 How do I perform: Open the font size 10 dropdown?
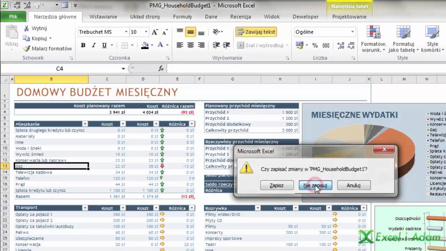click(146, 32)
